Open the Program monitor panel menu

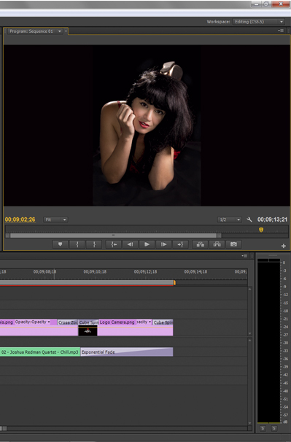click(x=281, y=31)
